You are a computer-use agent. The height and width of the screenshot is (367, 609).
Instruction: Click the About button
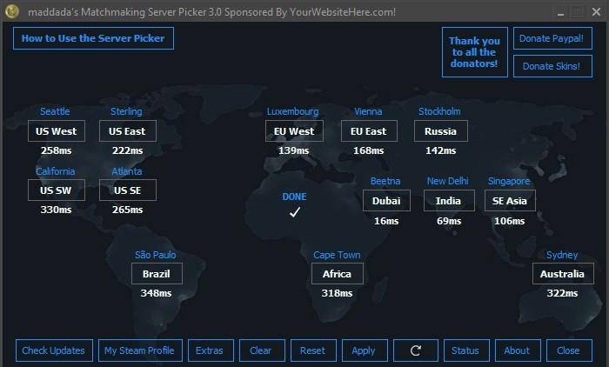point(517,350)
